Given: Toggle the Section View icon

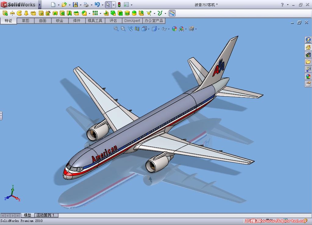Looking at the screenshot, I should pyautogui.click(x=137, y=29).
